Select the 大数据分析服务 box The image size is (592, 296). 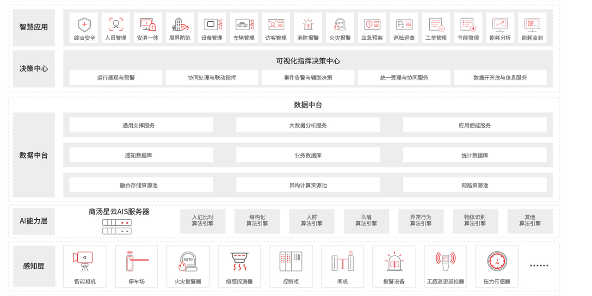[x=308, y=125]
